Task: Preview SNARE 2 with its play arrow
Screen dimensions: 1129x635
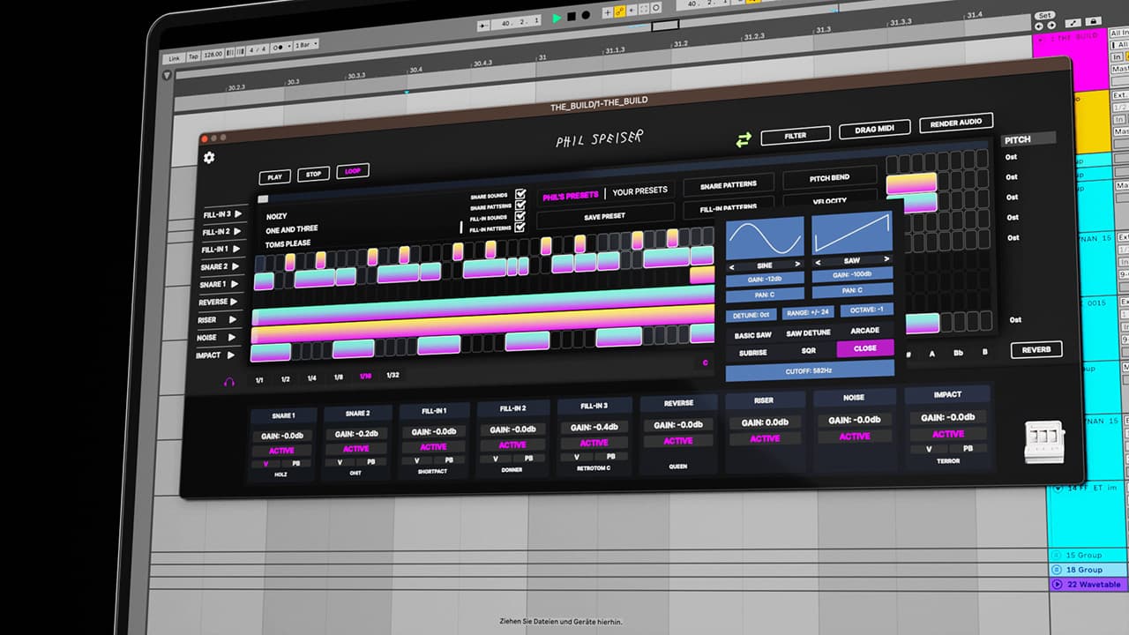Action: pyautogui.click(x=236, y=267)
